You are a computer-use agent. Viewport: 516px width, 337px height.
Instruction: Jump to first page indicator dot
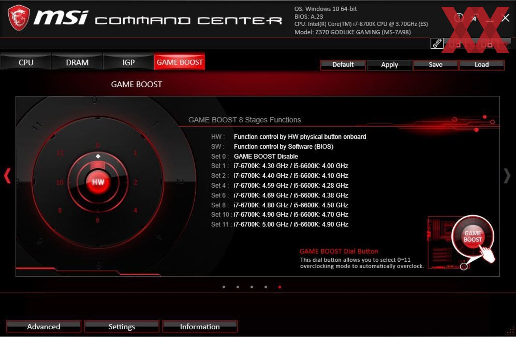point(224,287)
